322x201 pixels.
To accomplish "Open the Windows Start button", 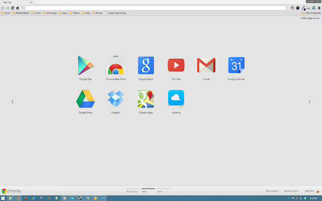I will coord(3,198).
